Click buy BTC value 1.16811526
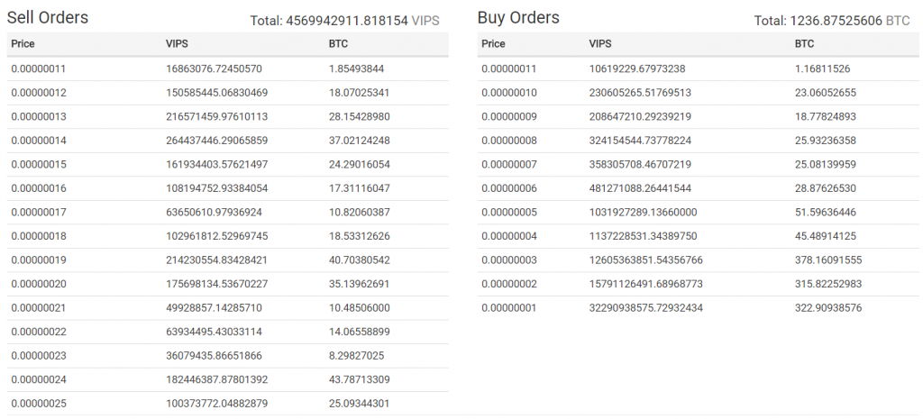This screenshot has width=923, height=419. pyautogui.click(x=822, y=68)
